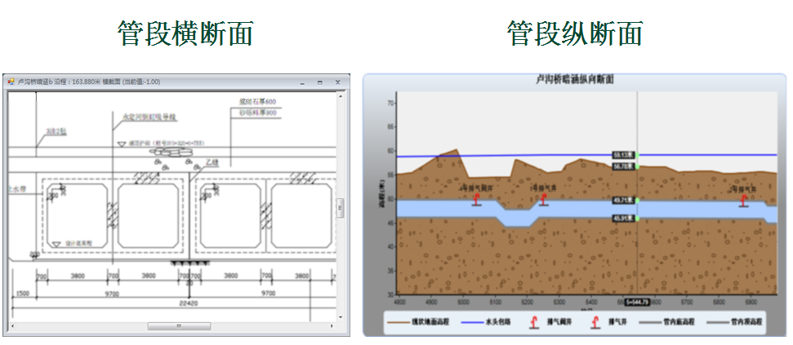This screenshot has height=345, width=793.
Task: Click the 砂砾料厚900 annotation
Action: pos(257,113)
